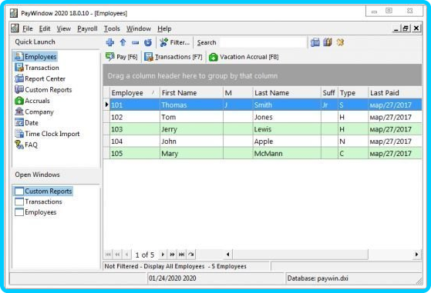Open the Payroll menu

click(x=87, y=28)
